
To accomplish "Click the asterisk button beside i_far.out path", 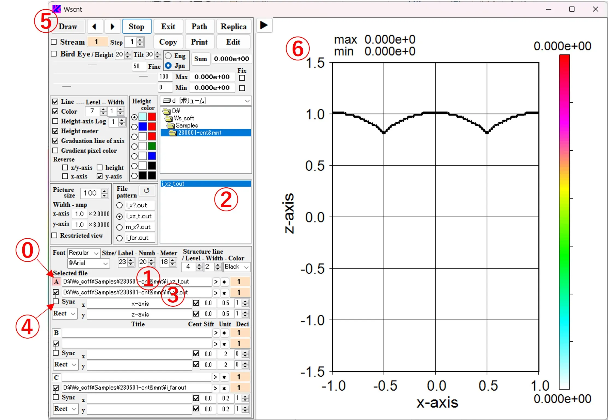I will click(x=224, y=388).
